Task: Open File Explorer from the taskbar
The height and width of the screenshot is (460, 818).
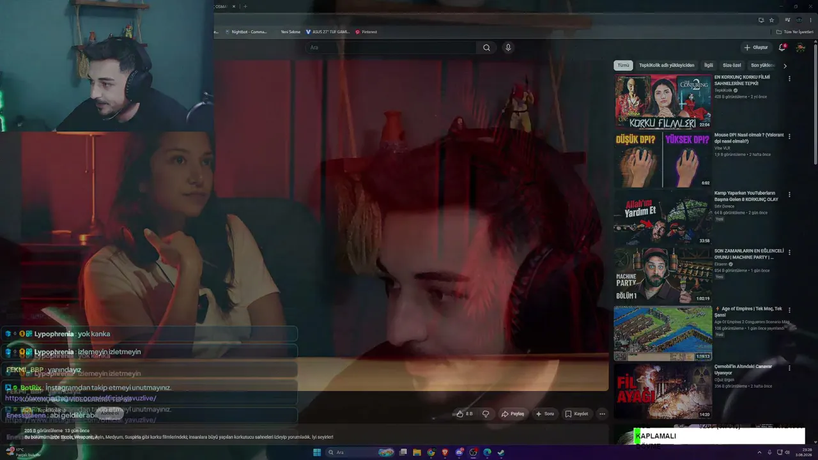Action: (417, 452)
